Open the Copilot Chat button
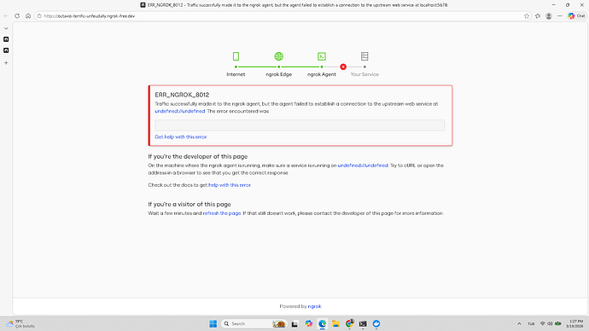This screenshot has height=331, width=589. [576, 15]
